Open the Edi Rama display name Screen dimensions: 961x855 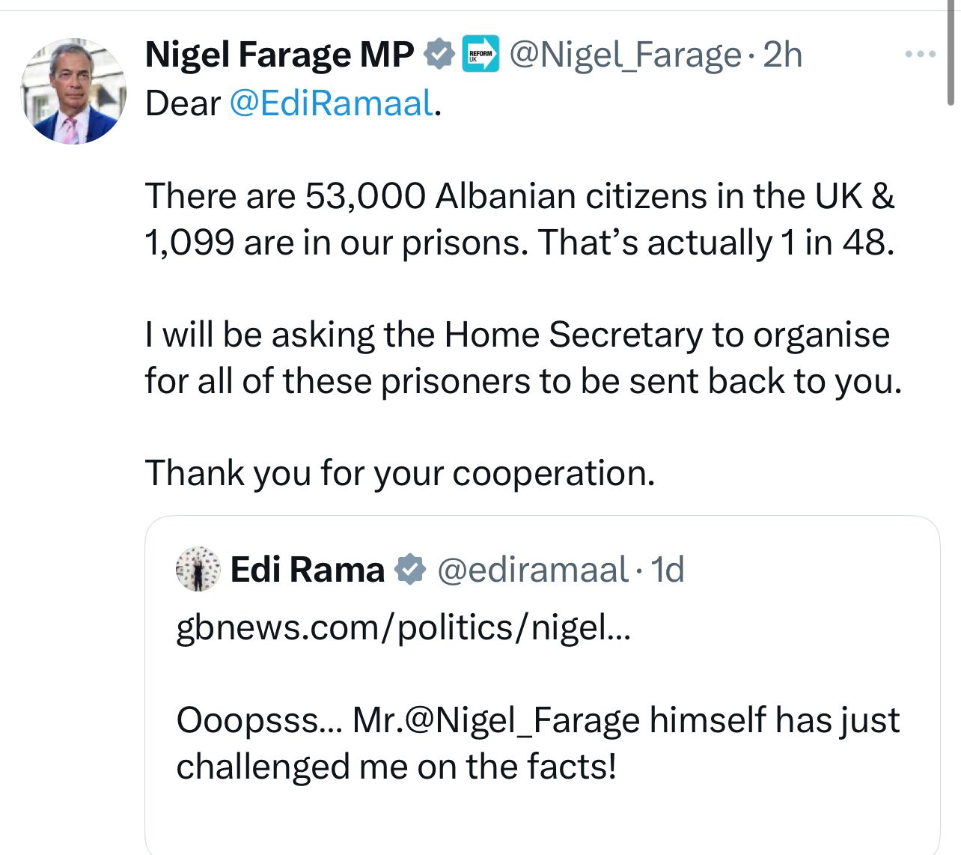pyautogui.click(x=307, y=570)
